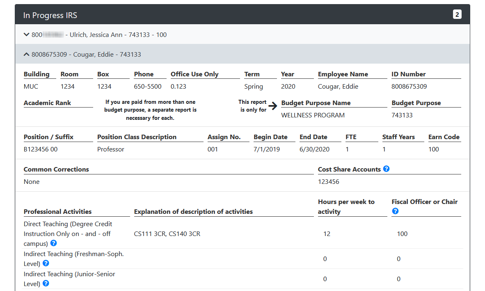485x291 pixels.
Task: Click the help icon beside Cost Share Accounts
Action: 386,169
